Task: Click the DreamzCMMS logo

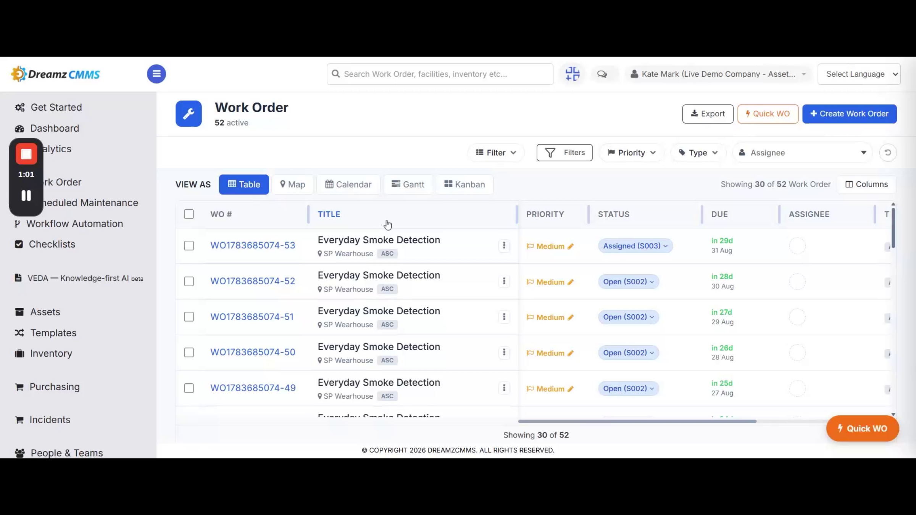Action: [56, 74]
